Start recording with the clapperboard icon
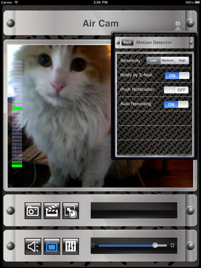This screenshot has height=268, width=201. click(x=52, y=211)
